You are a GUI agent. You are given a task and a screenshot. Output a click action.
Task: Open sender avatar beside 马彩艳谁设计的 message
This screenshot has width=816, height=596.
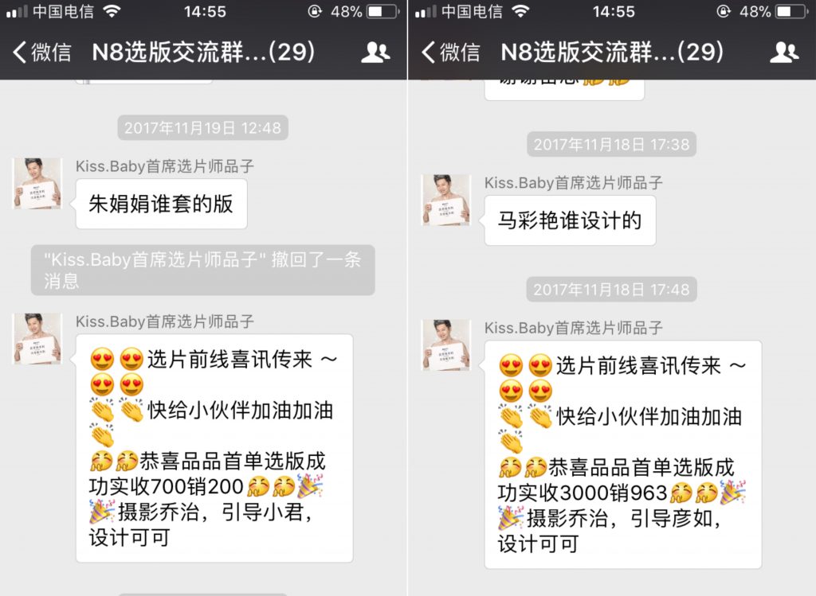click(445, 200)
